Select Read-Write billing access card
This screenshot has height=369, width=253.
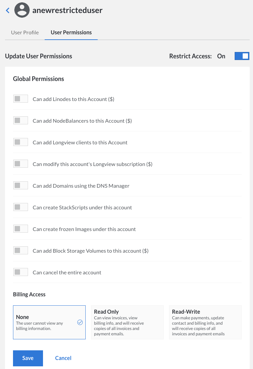click(205, 322)
